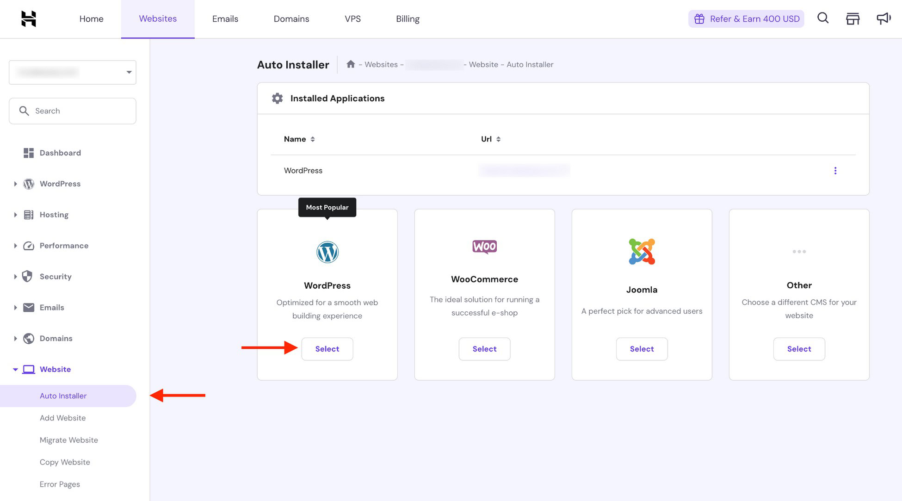Click the sidebar Search field
This screenshot has height=501, width=902.
pyautogui.click(x=73, y=111)
